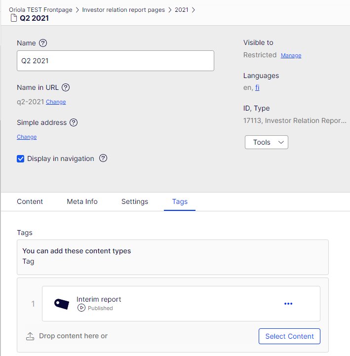Click Change link under Simple address
Image resolution: width=350 pixels, height=356 pixels.
point(27,137)
